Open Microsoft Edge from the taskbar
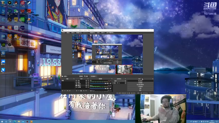This screenshot has height=123, width=219. coord(15,122)
